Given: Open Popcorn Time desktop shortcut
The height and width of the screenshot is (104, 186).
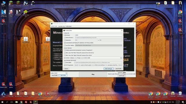Looking at the screenshot, I should point(11,13).
